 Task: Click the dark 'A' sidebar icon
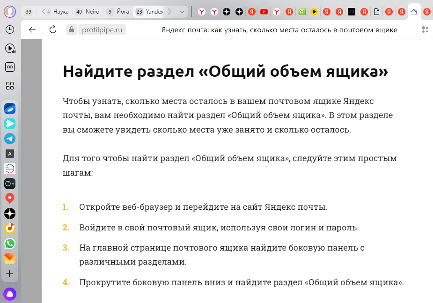[x=10, y=154]
